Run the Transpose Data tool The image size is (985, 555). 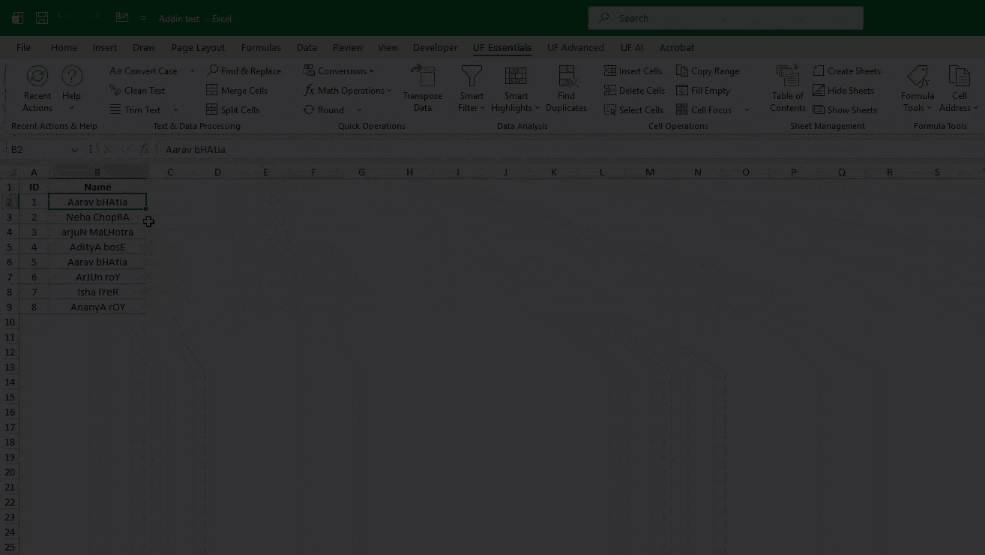tap(422, 88)
